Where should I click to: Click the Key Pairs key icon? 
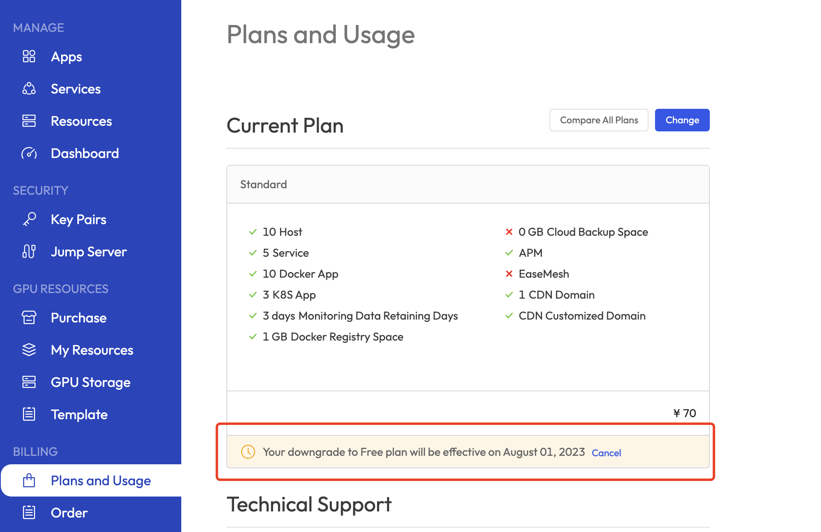(29, 219)
